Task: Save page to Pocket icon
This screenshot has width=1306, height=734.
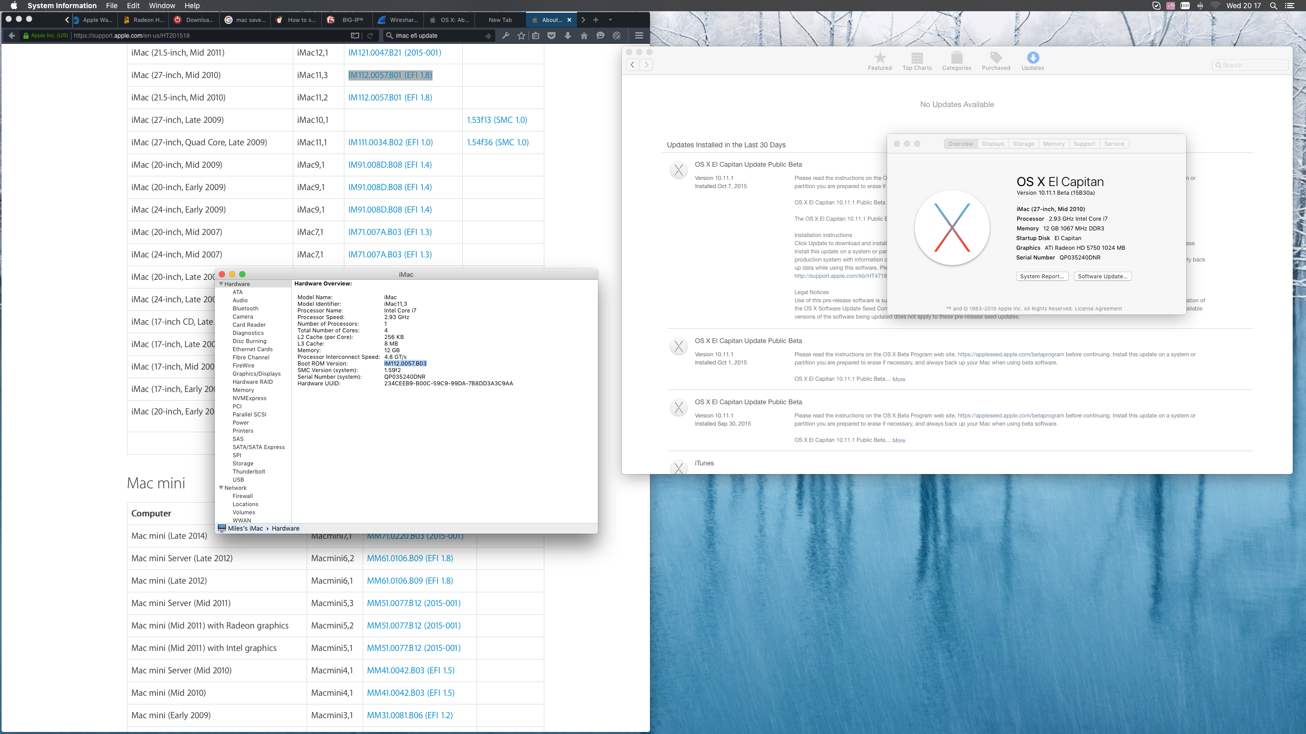Action: pos(551,36)
